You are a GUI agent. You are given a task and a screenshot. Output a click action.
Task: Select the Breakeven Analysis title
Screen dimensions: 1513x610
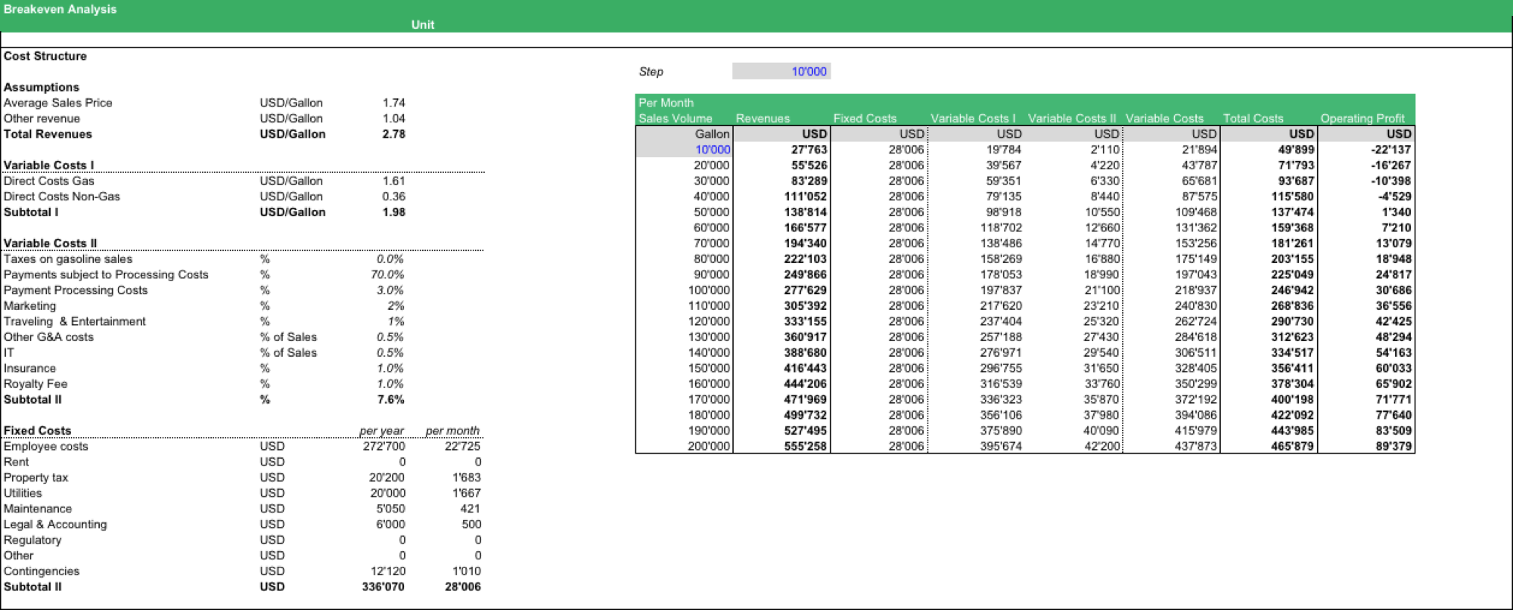tap(61, 9)
